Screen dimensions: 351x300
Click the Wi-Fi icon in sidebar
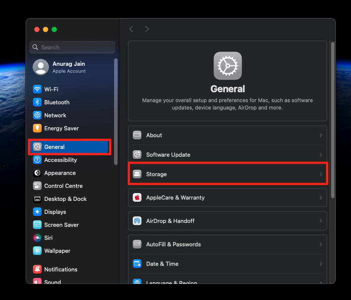[37, 89]
